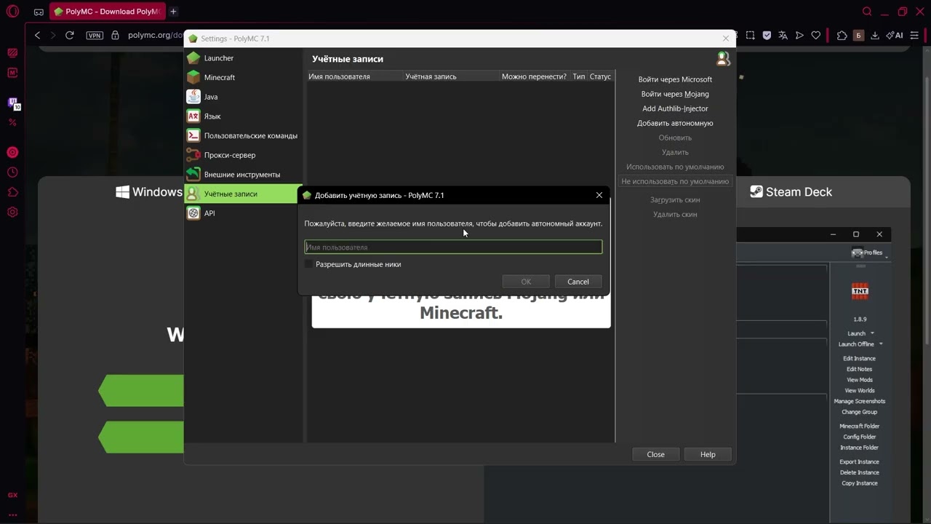Sort by Можно перенести? column header
This screenshot has width=931, height=524.
tap(534, 76)
